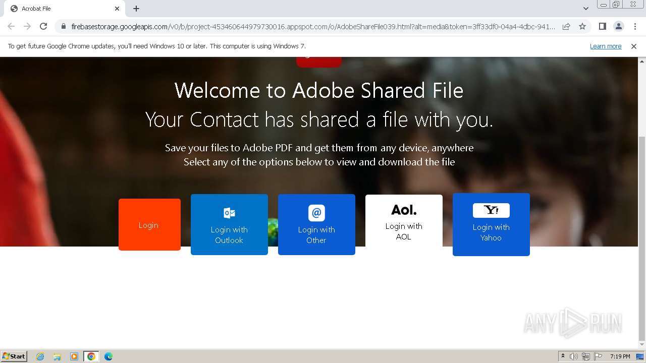Select the Acrobat File tab

pos(64,9)
